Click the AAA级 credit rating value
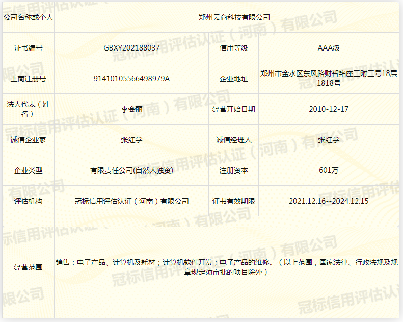This screenshot has height=322, width=403. 328,48
